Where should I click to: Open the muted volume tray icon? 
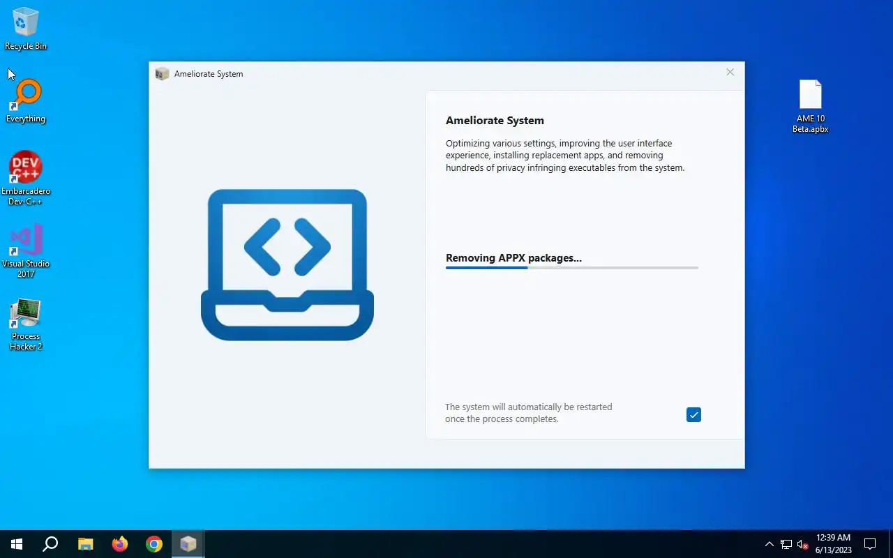point(803,544)
